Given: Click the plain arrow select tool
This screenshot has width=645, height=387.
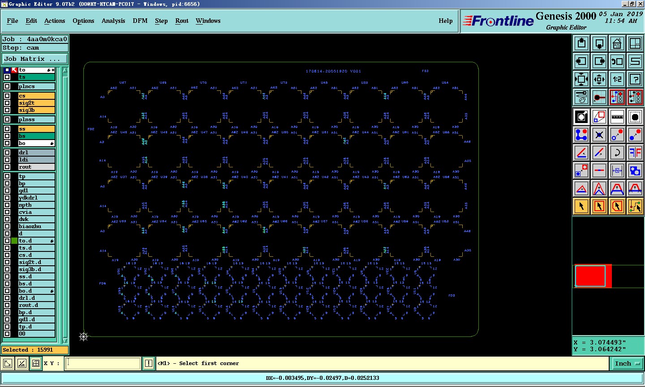Looking at the screenshot, I should (x=581, y=206).
